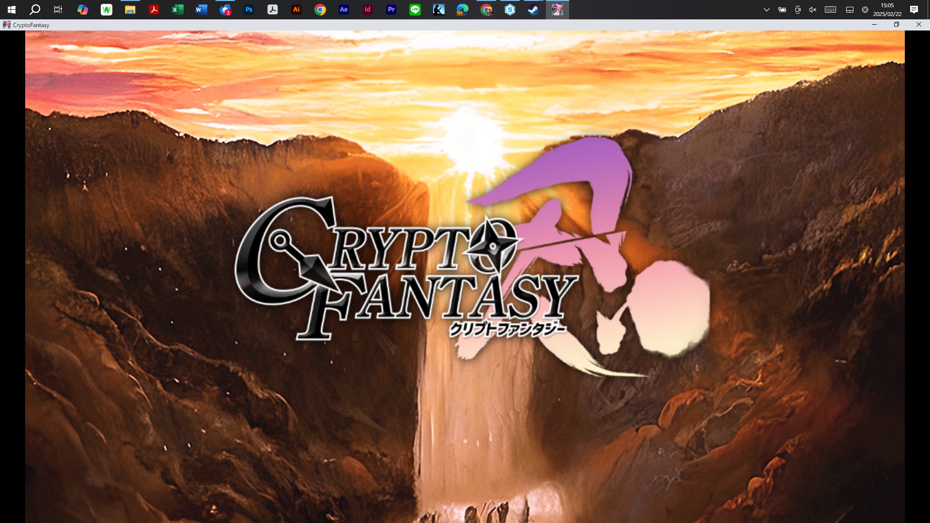Open Microsoft Edge from taskbar
Screen dimensions: 930x523
(463, 10)
